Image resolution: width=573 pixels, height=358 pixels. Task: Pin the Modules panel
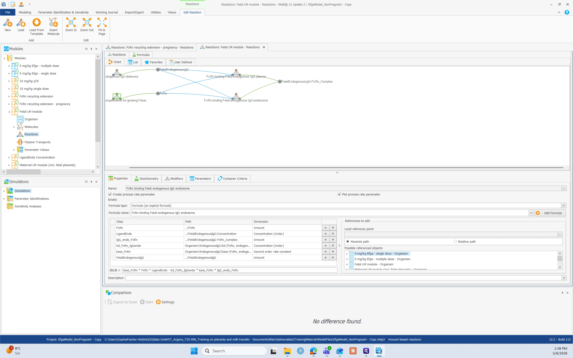pyautogui.click(x=91, y=49)
